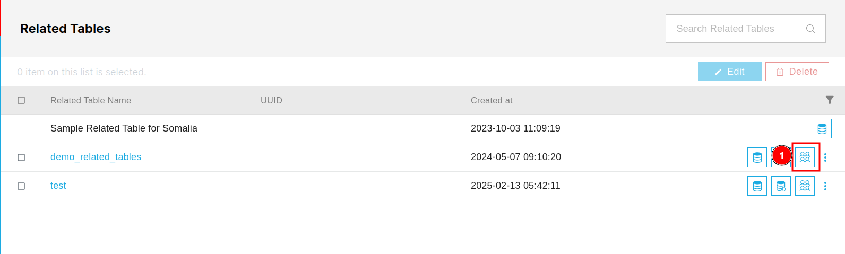Open user groups icon for demo_related_tables
Viewport: 845px width, 254px height.
pyautogui.click(x=805, y=157)
